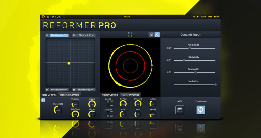
Task: Click the Amplitude slider handle
Action: 189,48
